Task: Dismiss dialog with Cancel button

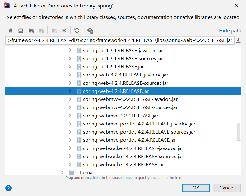Action: coord(227,188)
